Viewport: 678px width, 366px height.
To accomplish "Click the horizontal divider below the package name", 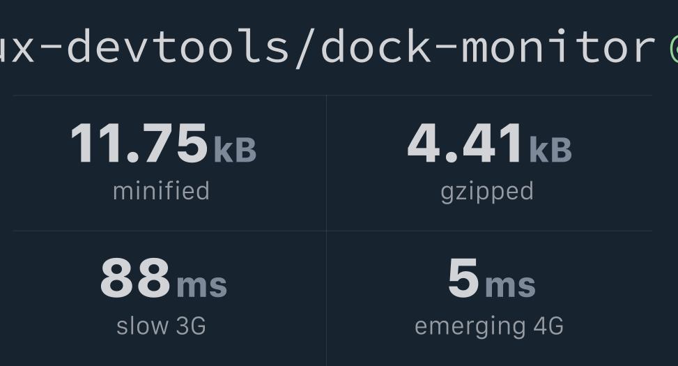I will coord(332,96).
